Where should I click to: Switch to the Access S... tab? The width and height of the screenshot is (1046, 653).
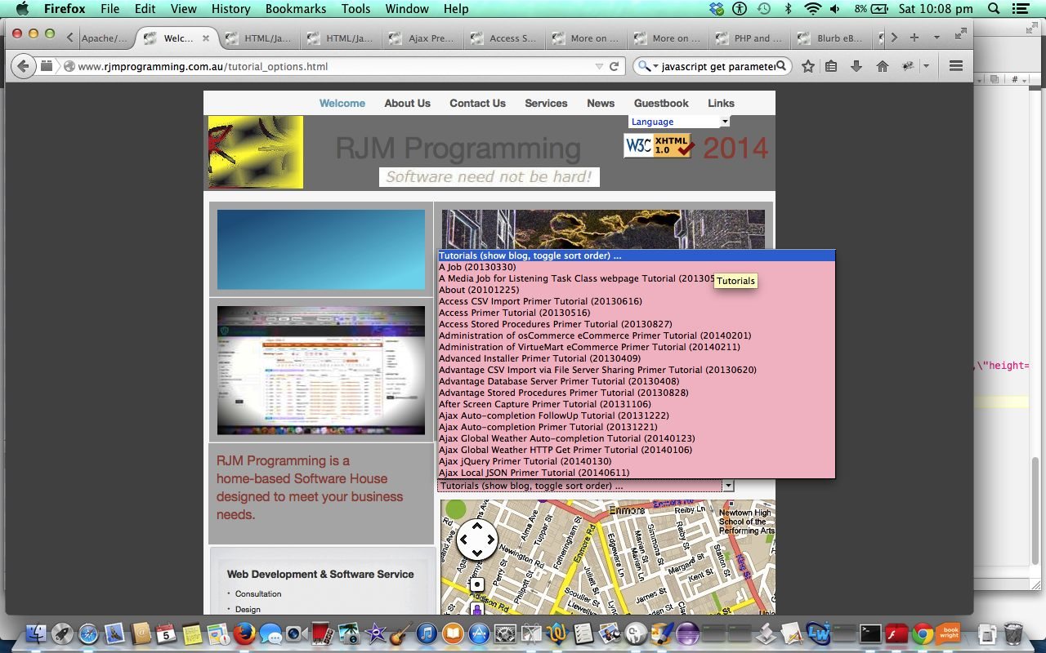[x=506, y=38]
